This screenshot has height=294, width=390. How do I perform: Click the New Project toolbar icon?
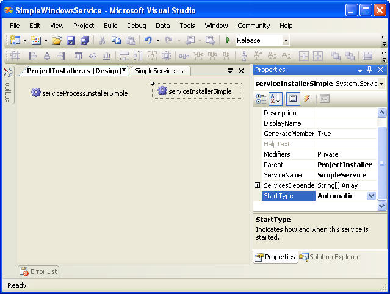click(15, 40)
